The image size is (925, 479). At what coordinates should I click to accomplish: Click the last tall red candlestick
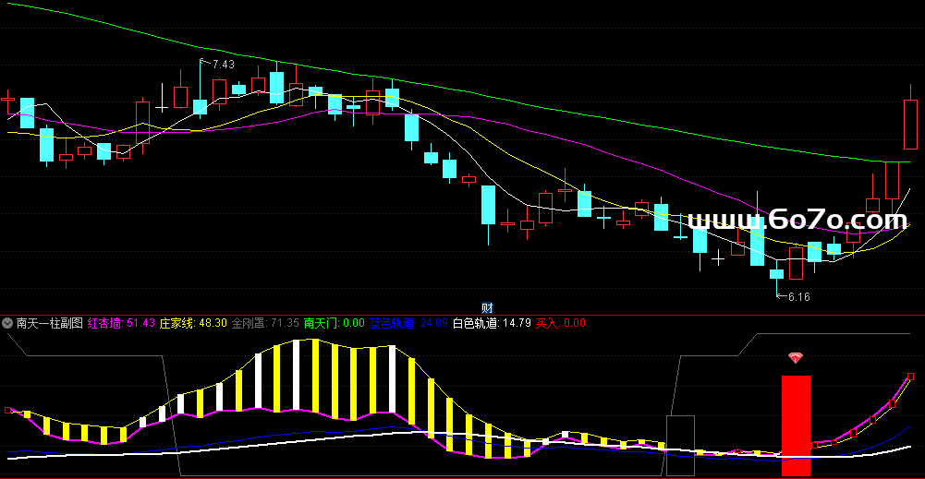tap(910, 123)
